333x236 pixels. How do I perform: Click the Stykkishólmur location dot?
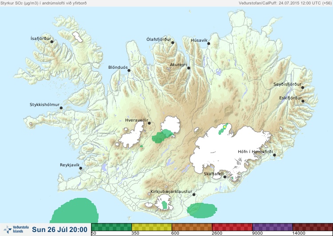pyautogui.click(x=61, y=108)
